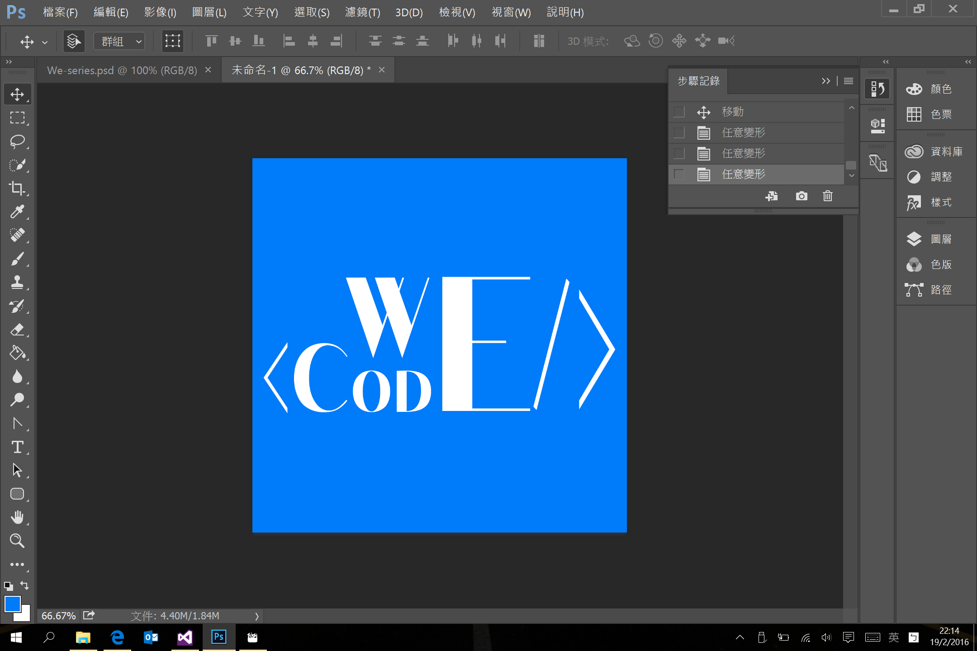Image resolution: width=977 pixels, height=651 pixels.
Task: Select the Crop tool
Action: pos(17,188)
